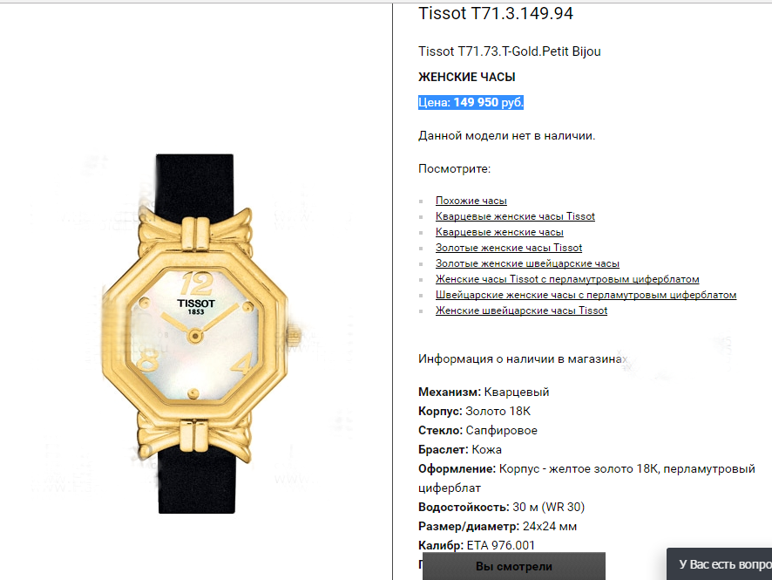Click the 'Механизм: Кварцевый' specification line
The width and height of the screenshot is (772, 580).
point(484,392)
